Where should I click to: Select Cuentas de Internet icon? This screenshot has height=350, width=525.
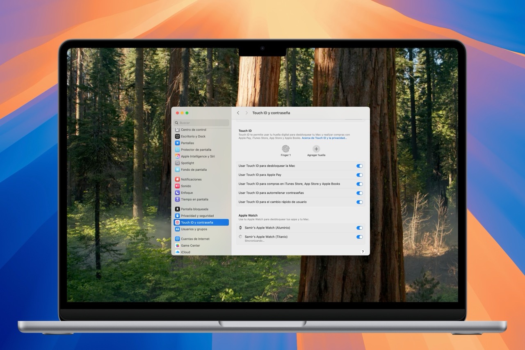[177, 239]
